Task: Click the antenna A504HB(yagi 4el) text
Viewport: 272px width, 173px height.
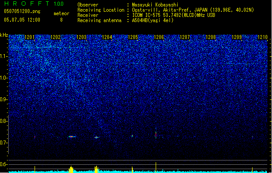Action: click(x=153, y=20)
